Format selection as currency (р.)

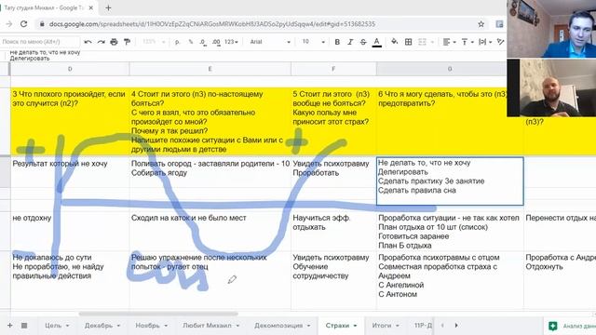pyautogui.click(x=177, y=42)
